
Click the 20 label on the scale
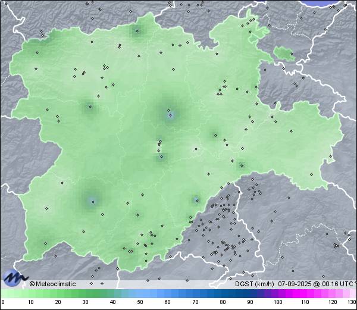(58, 302)
